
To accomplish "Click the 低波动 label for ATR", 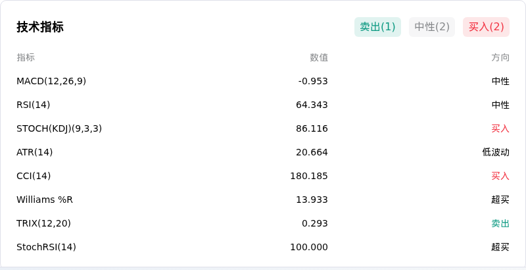I will point(496,153).
